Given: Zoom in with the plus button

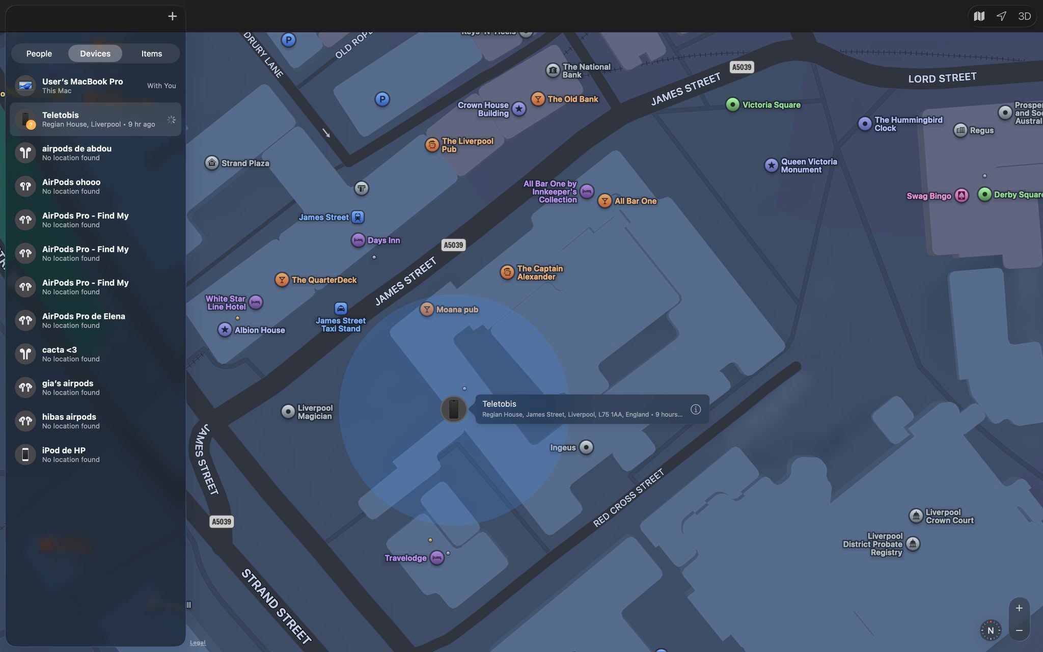Looking at the screenshot, I should (1019, 608).
